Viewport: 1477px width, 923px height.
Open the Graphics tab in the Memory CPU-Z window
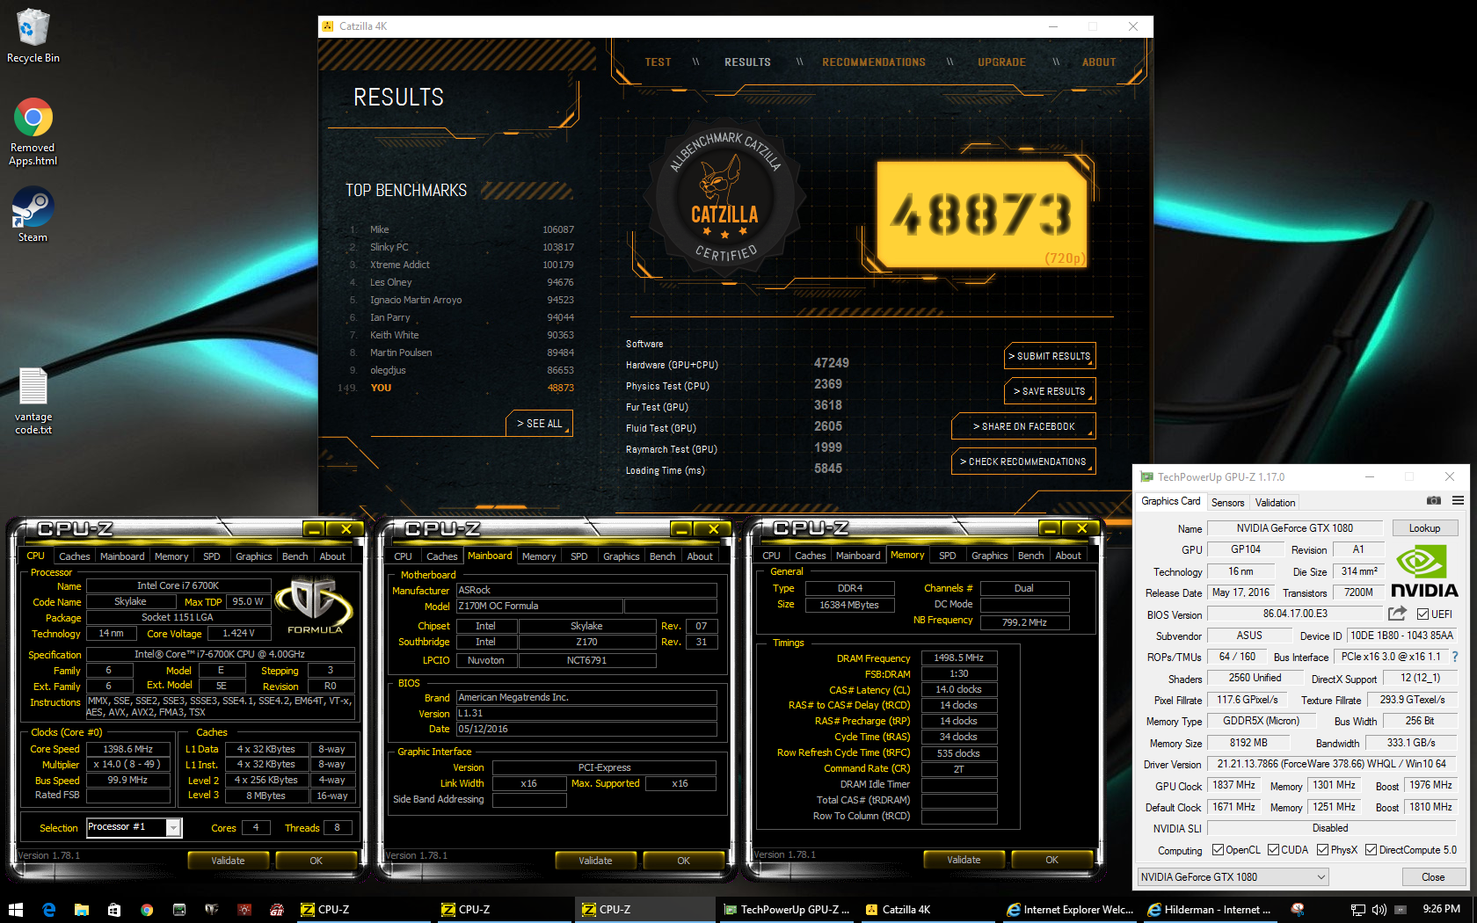click(989, 556)
